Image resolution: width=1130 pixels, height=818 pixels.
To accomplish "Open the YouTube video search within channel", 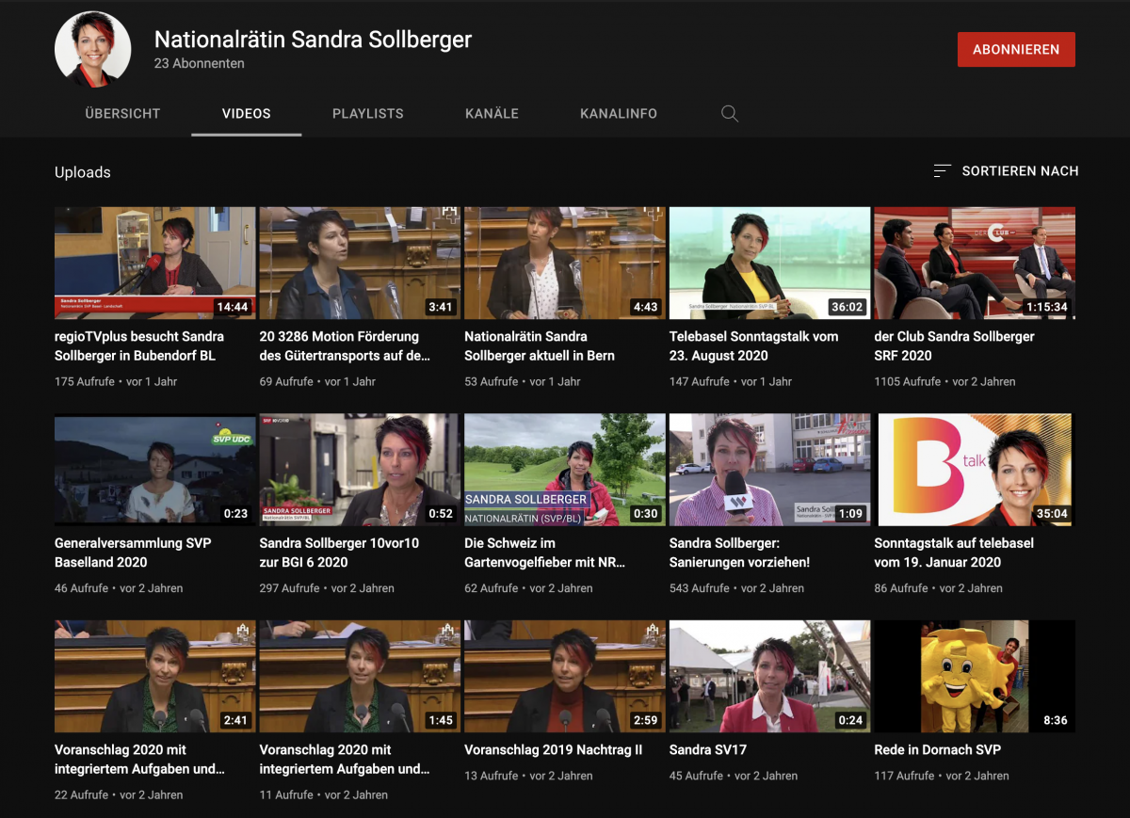I will tap(730, 113).
